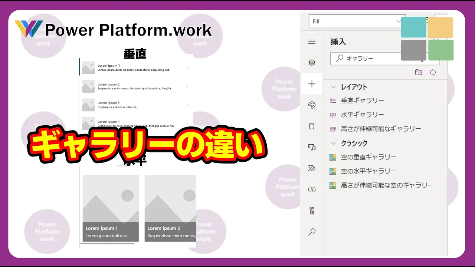The width and height of the screenshot is (475, 267).
Task: Click icon beside 空の水平ギャラリー
Action: [x=333, y=171]
